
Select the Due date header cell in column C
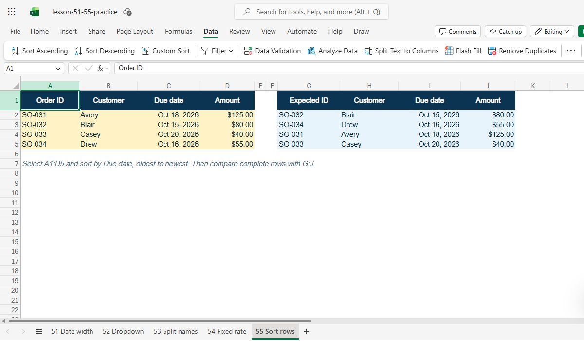[168, 100]
